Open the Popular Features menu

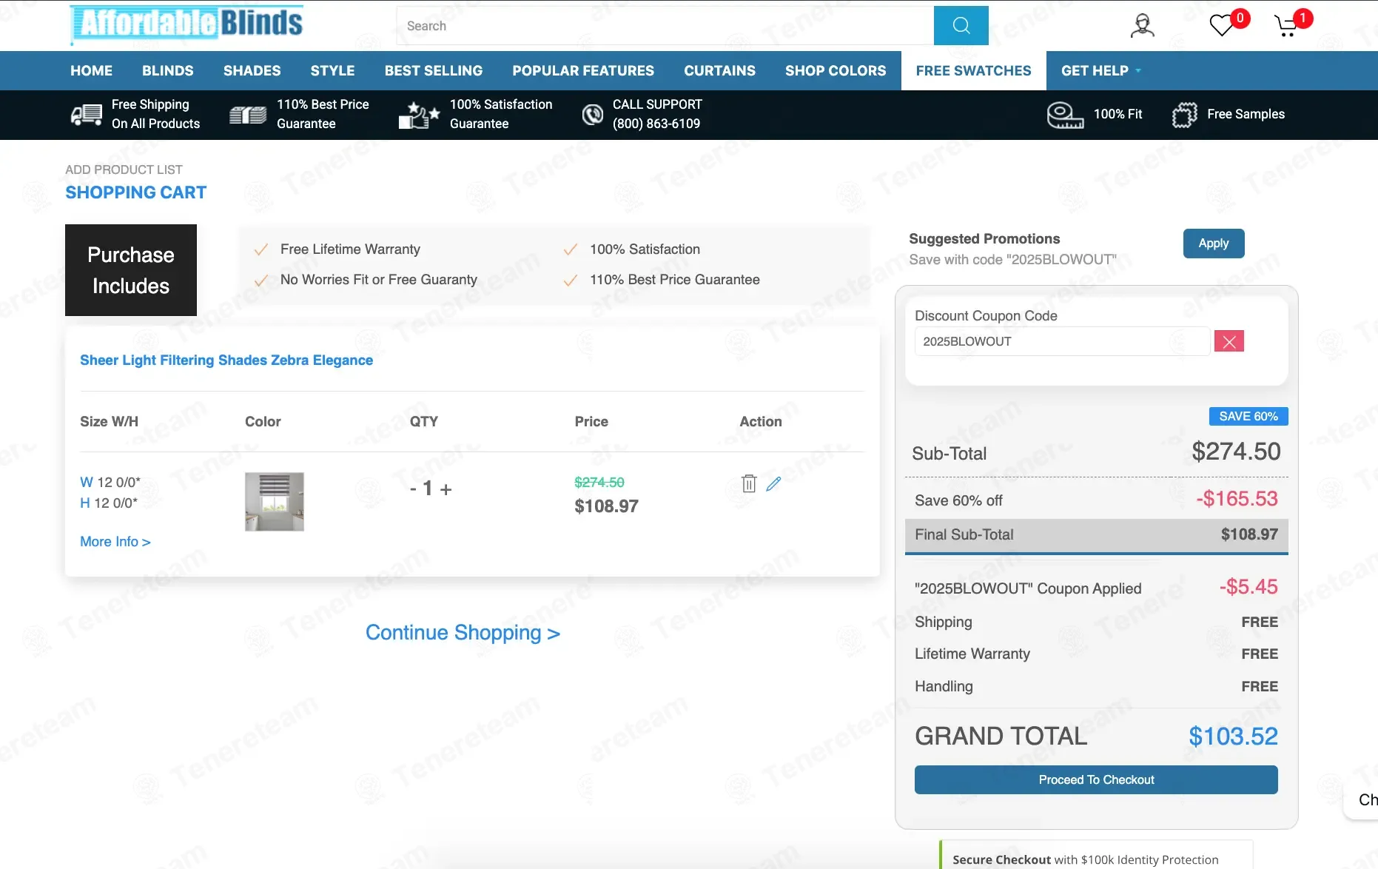tap(583, 71)
